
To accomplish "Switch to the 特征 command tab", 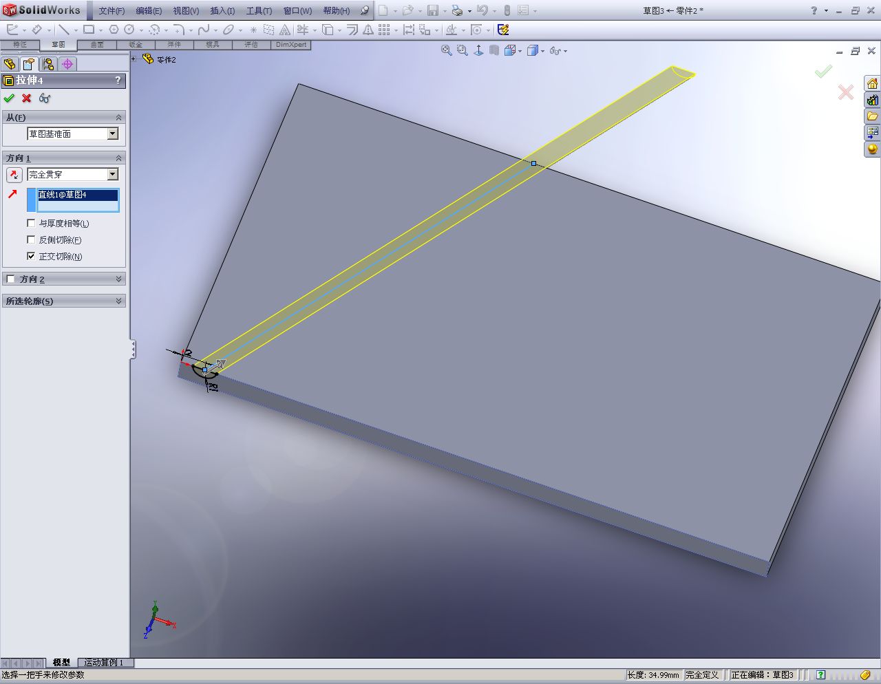I will [20, 45].
